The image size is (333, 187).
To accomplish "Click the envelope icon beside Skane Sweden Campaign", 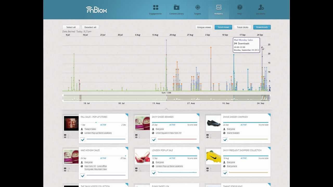I will pyautogui.click(x=207, y=135).
